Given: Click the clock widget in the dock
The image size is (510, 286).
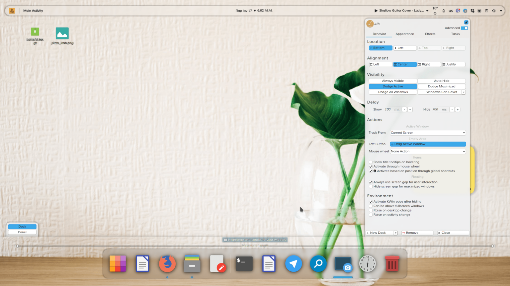Looking at the screenshot, I should coord(368,263).
